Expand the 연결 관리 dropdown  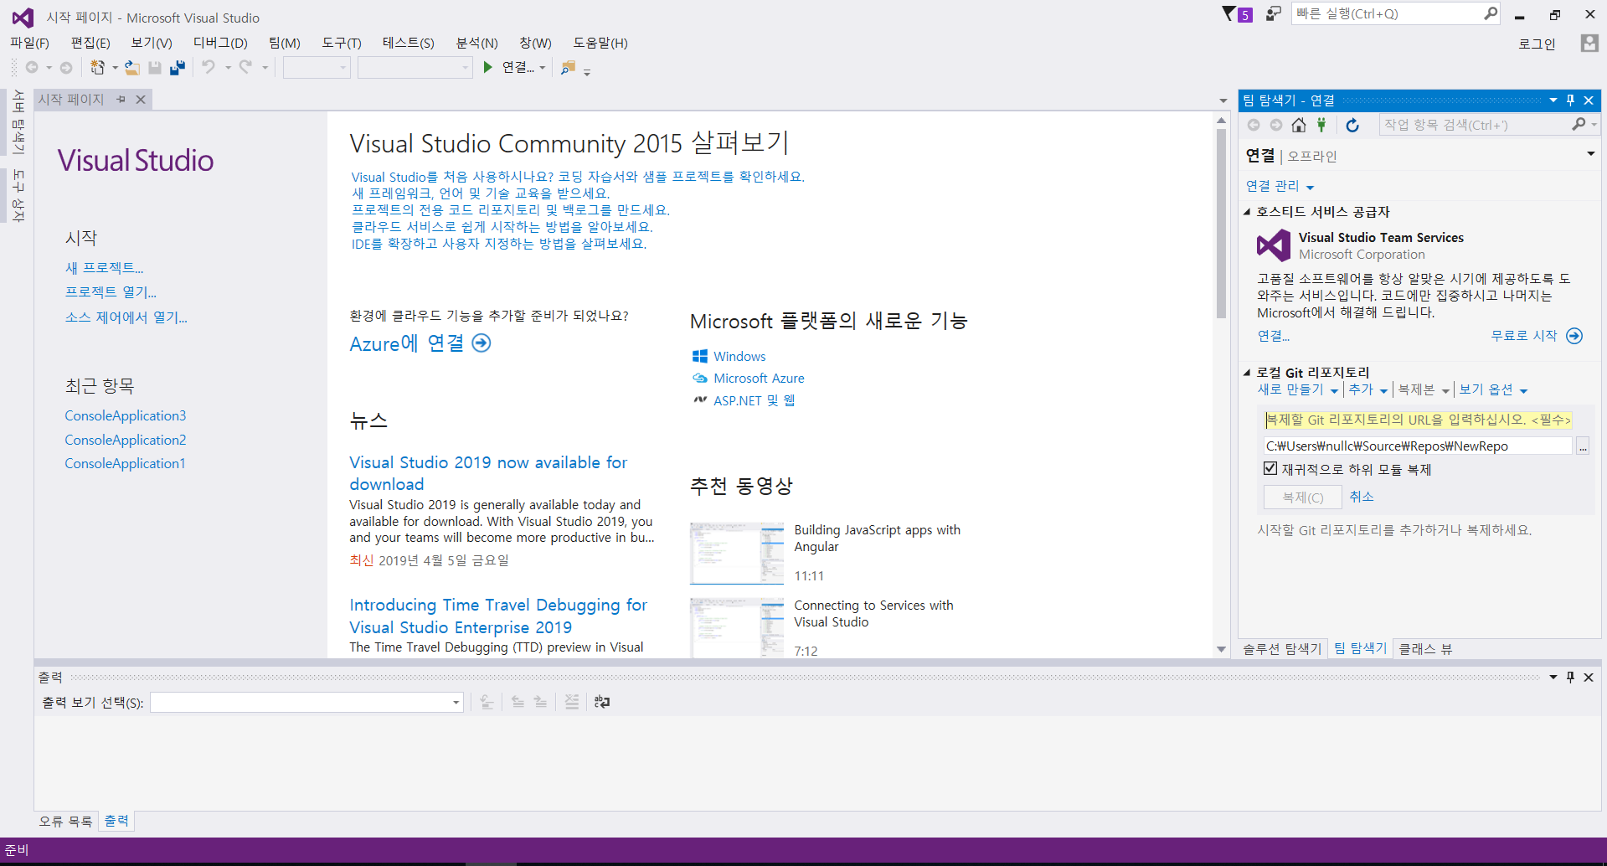(1311, 187)
